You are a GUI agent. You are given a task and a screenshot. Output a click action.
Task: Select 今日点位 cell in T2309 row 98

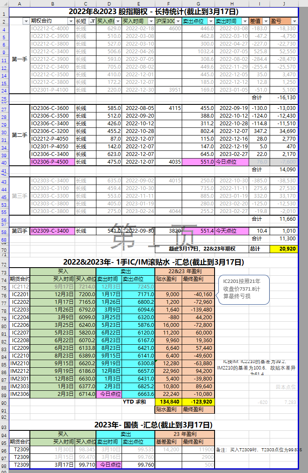[x=109, y=465]
